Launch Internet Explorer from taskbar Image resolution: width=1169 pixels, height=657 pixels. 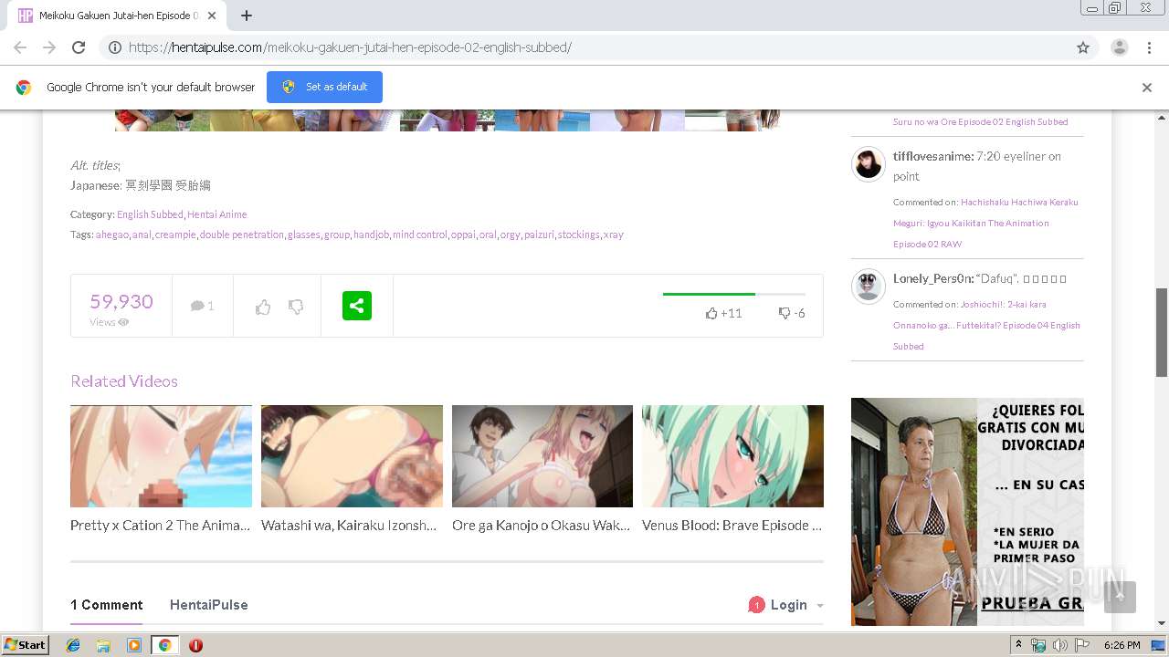(x=73, y=645)
